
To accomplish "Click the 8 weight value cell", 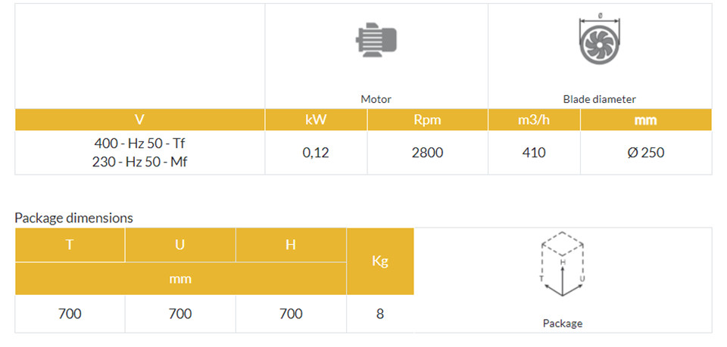I will [x=380, y=314].
